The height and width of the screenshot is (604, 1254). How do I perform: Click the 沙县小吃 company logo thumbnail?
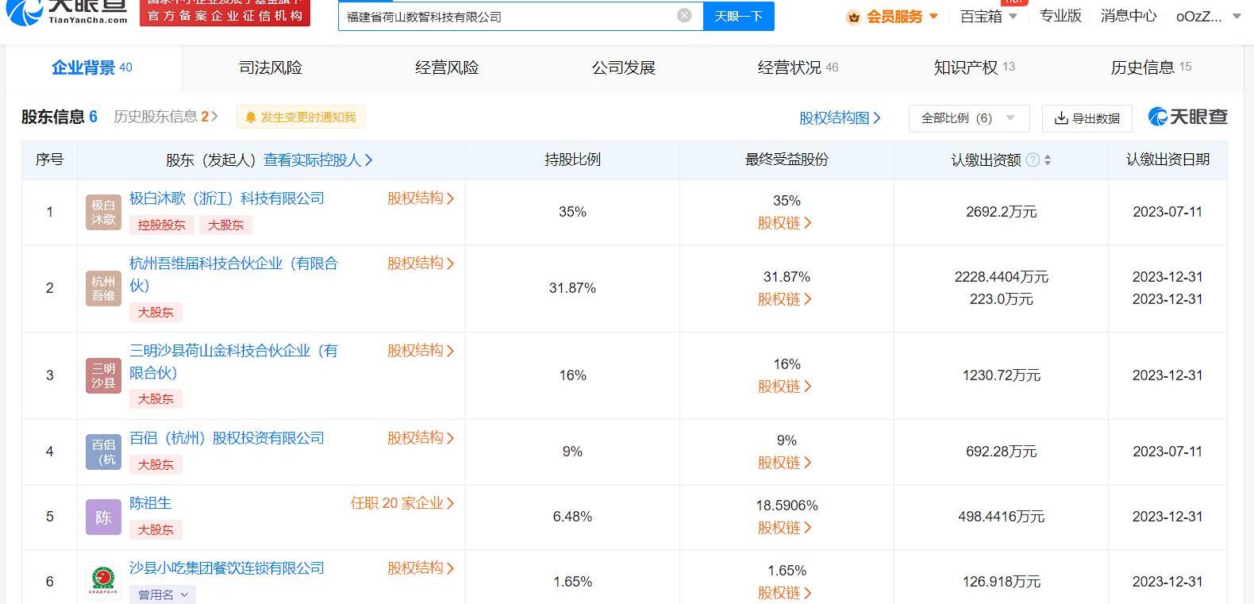(x=103, y=583)
